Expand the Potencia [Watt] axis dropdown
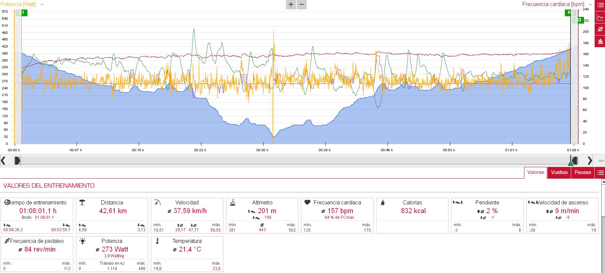This screenshot has width=605, height=273. click(42, 5)
